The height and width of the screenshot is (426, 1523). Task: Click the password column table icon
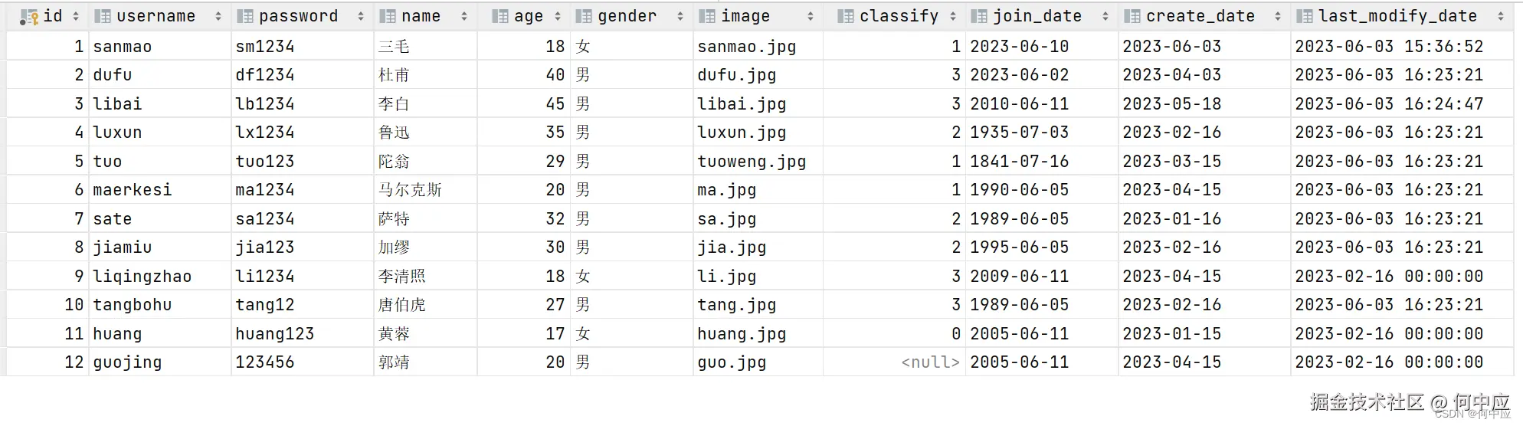[x=244, y=16]
